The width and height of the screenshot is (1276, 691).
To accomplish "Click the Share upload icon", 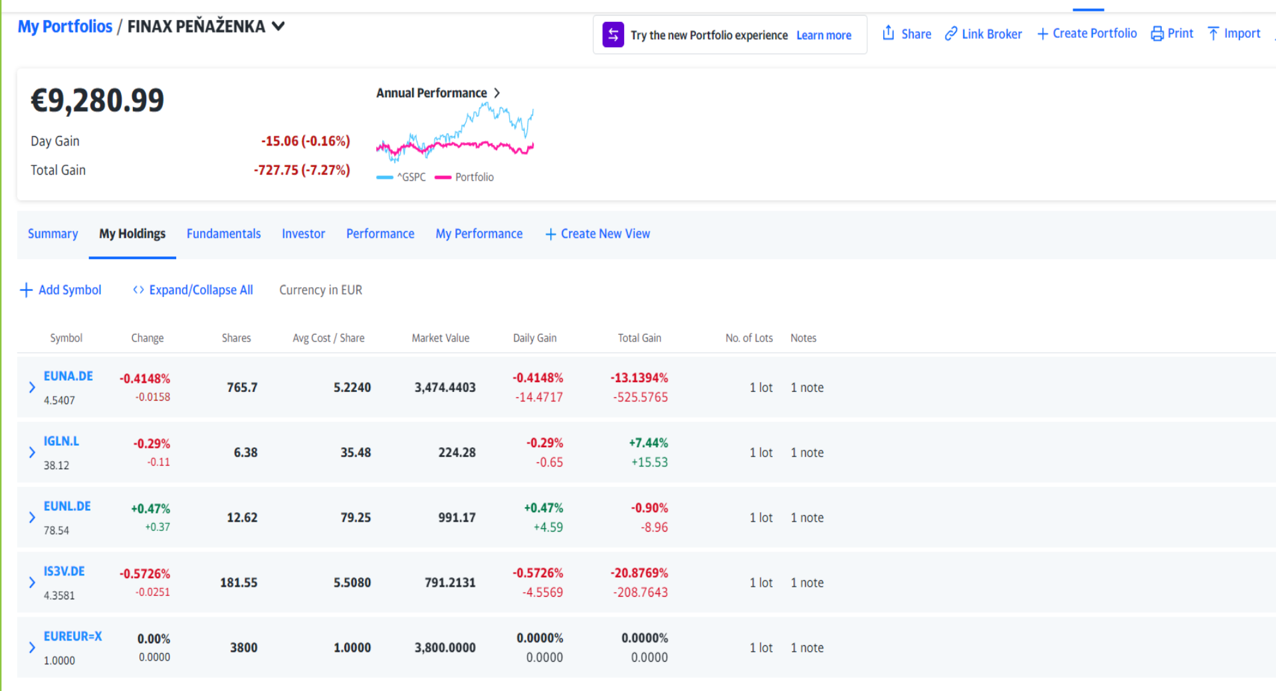I will (888, 33).
